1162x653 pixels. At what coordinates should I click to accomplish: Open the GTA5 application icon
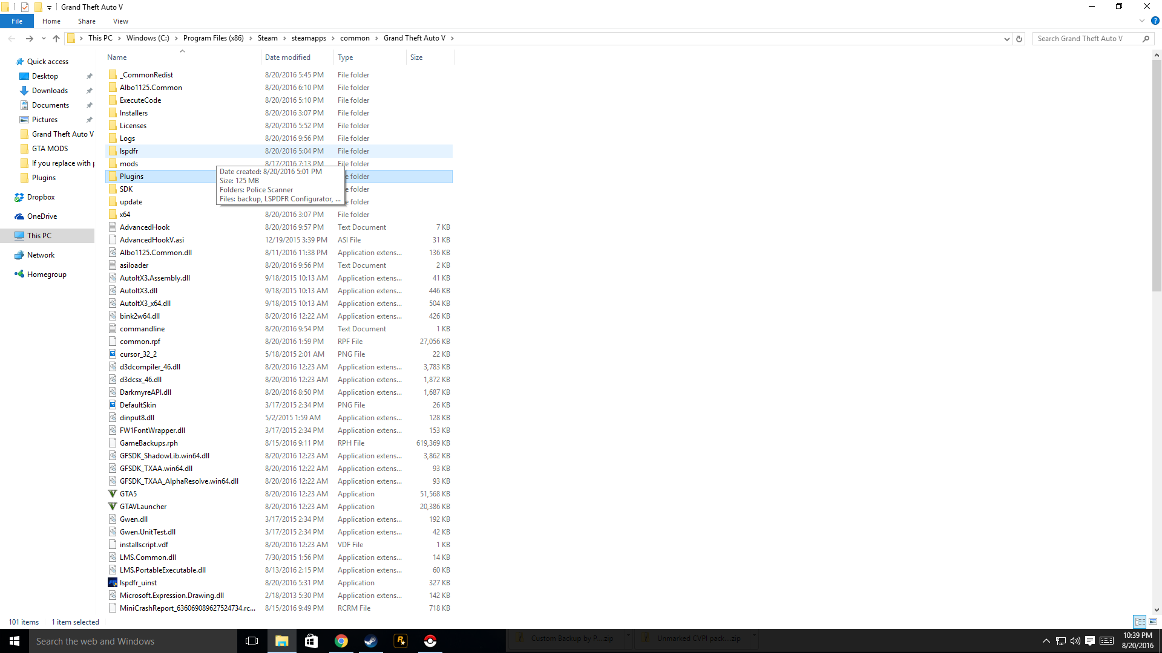pyautogui.click(x=113, y=494)
